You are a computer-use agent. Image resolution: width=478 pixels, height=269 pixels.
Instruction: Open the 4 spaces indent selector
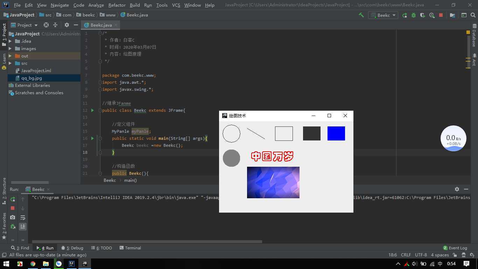[x=440, y=255]
